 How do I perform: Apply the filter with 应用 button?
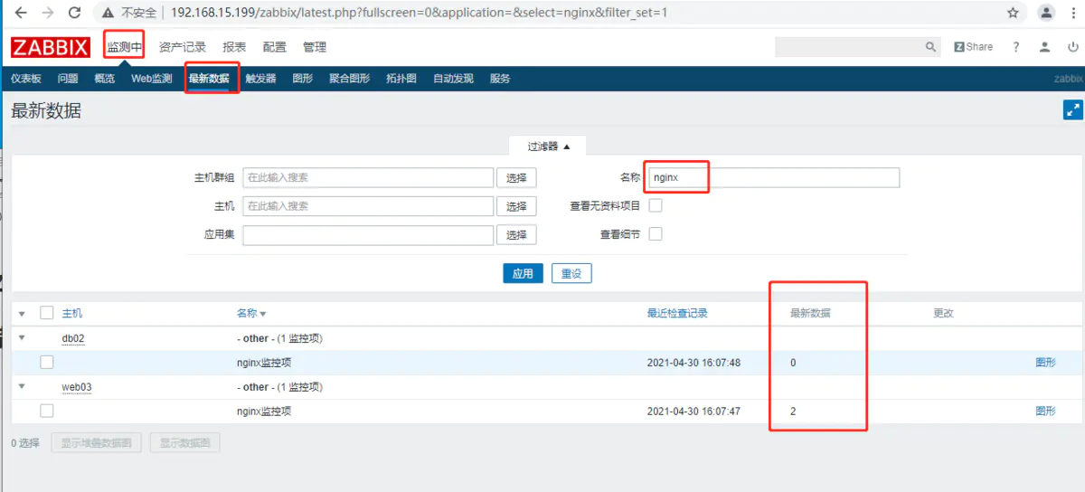[523, 273]
